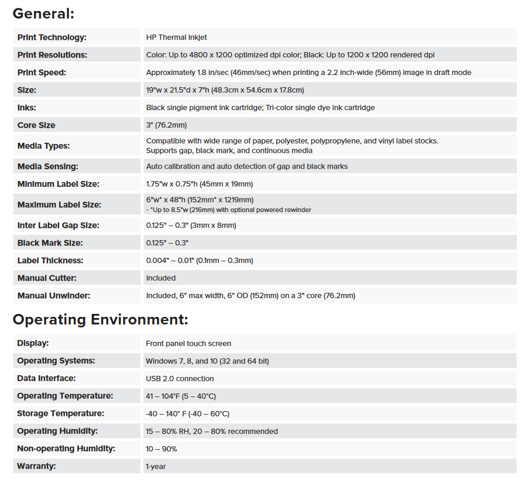Click the Print Speed specification value
The width and height of the screenshot is (528, 482).
(308, 73)
